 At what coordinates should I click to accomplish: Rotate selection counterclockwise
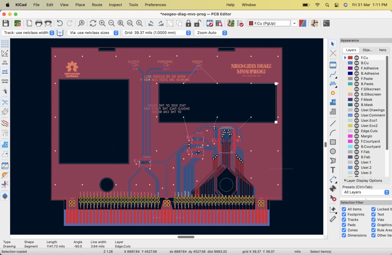151,23
